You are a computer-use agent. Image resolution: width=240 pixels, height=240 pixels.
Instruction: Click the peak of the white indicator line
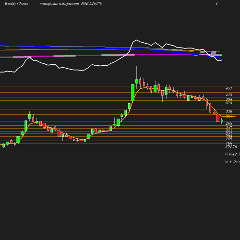pos(137,40)
